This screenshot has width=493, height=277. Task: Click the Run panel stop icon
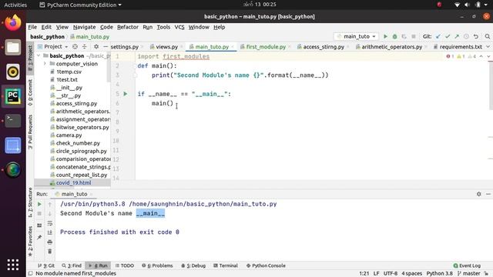[x=39, y=214]
